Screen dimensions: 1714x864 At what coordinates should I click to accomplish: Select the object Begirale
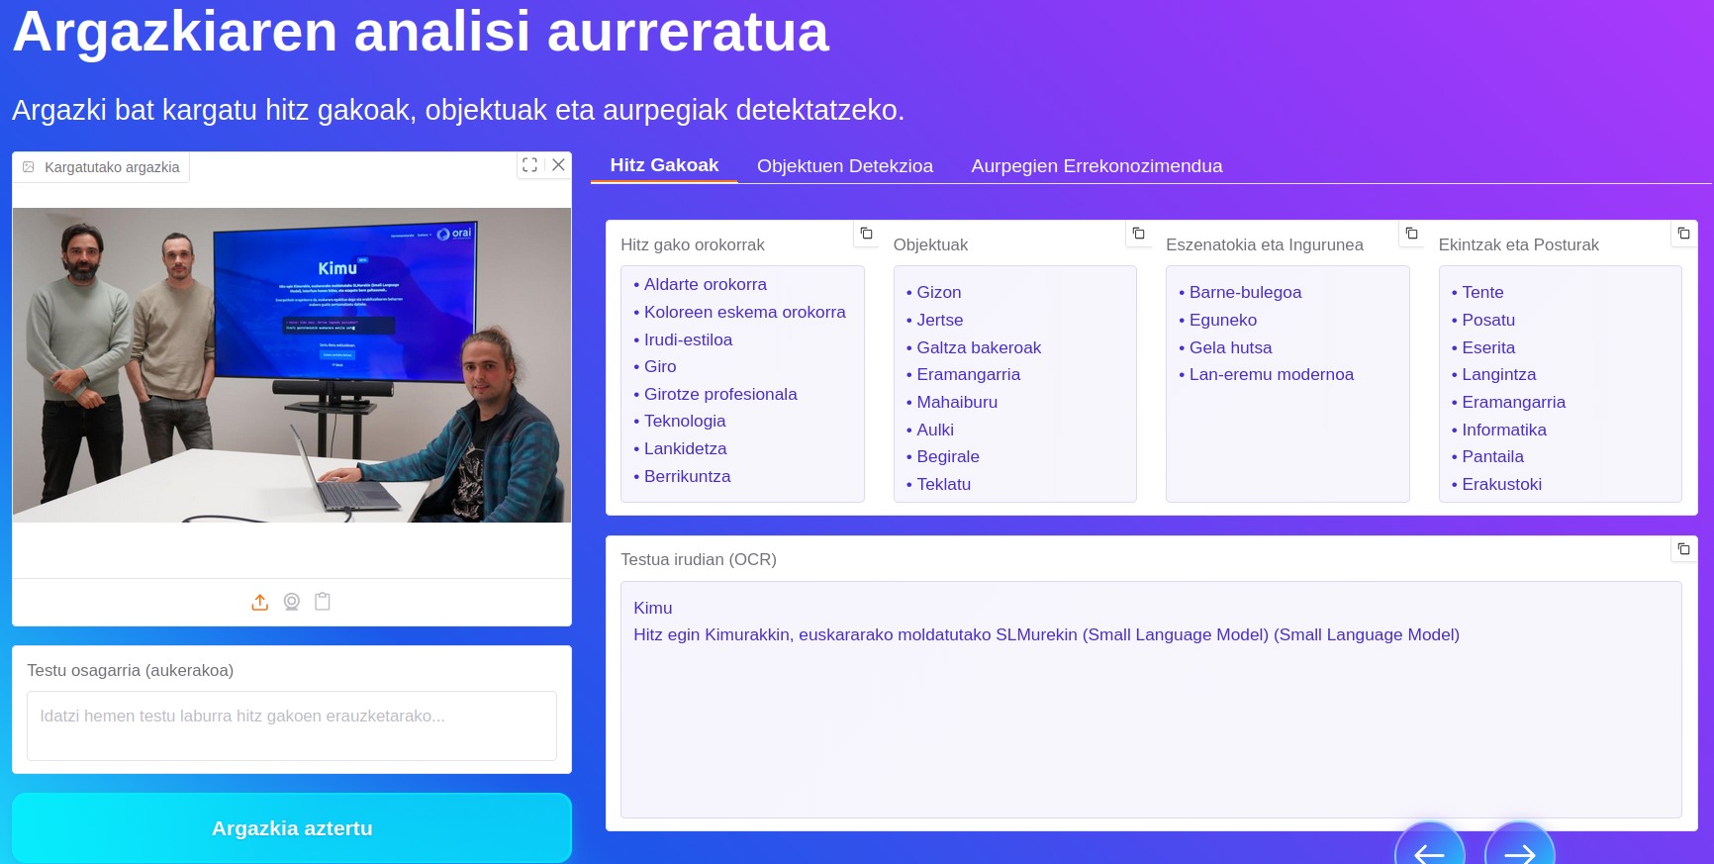point(948,456)
